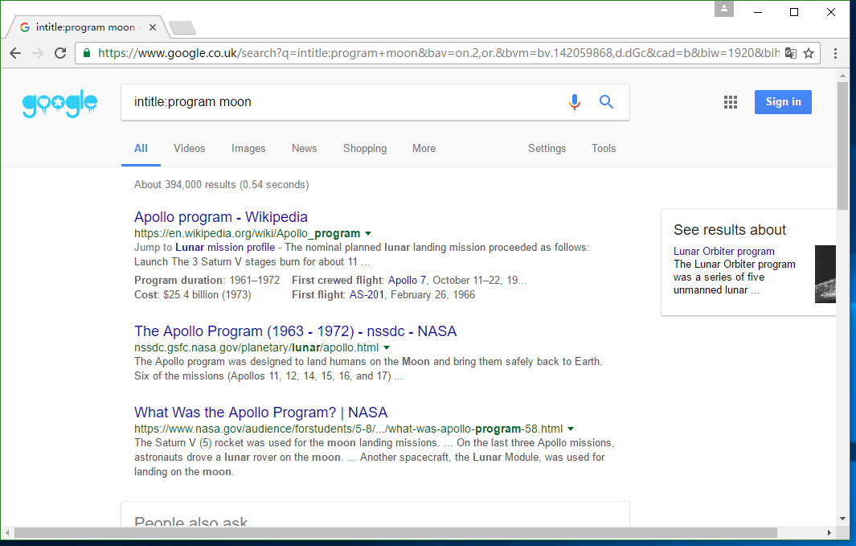This screenshot has width=856, height=546.
Task: Go back using the browser back arrow
Action: 15,53
